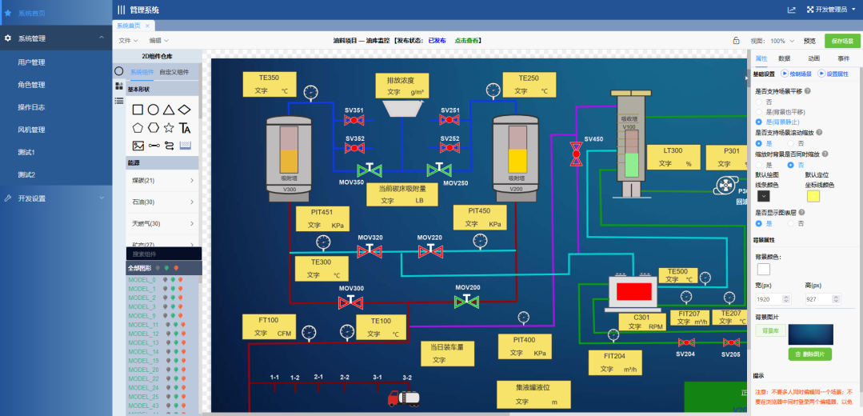Expand the 开发设置 sidebar menu
The height and width of the screenshot is (416, 863).
click(54, 198)
